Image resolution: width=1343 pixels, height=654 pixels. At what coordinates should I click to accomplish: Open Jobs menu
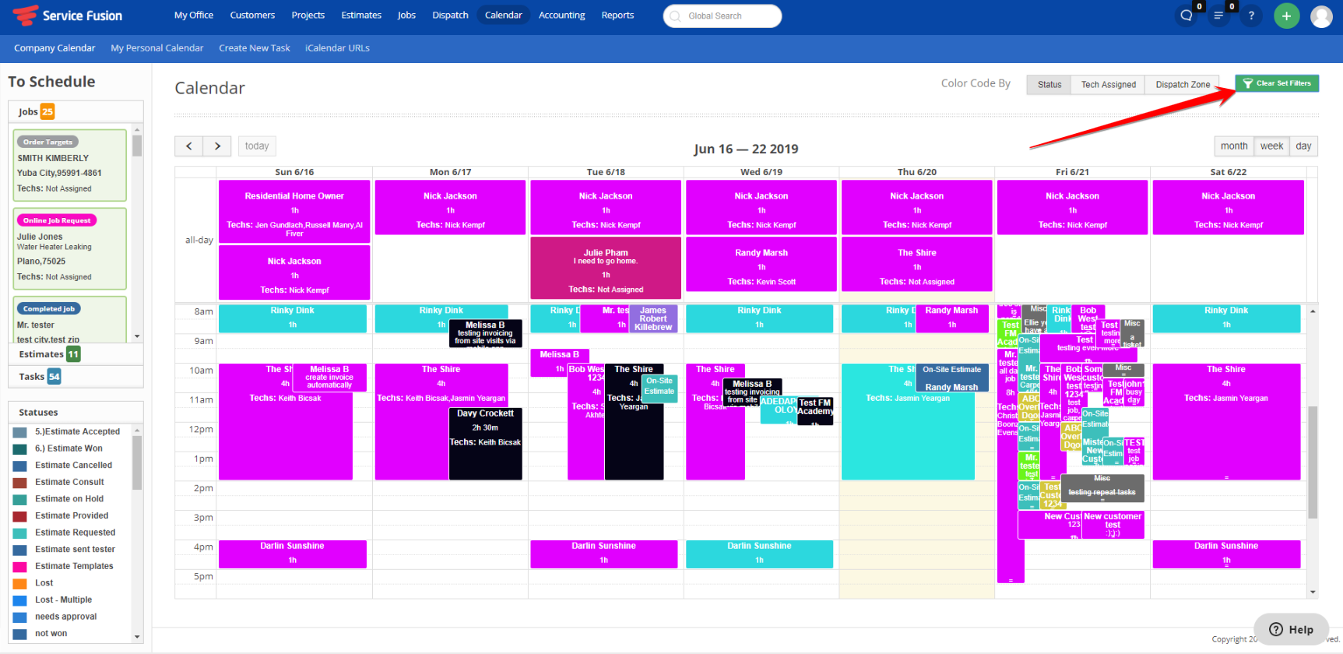tap(406, 15)
